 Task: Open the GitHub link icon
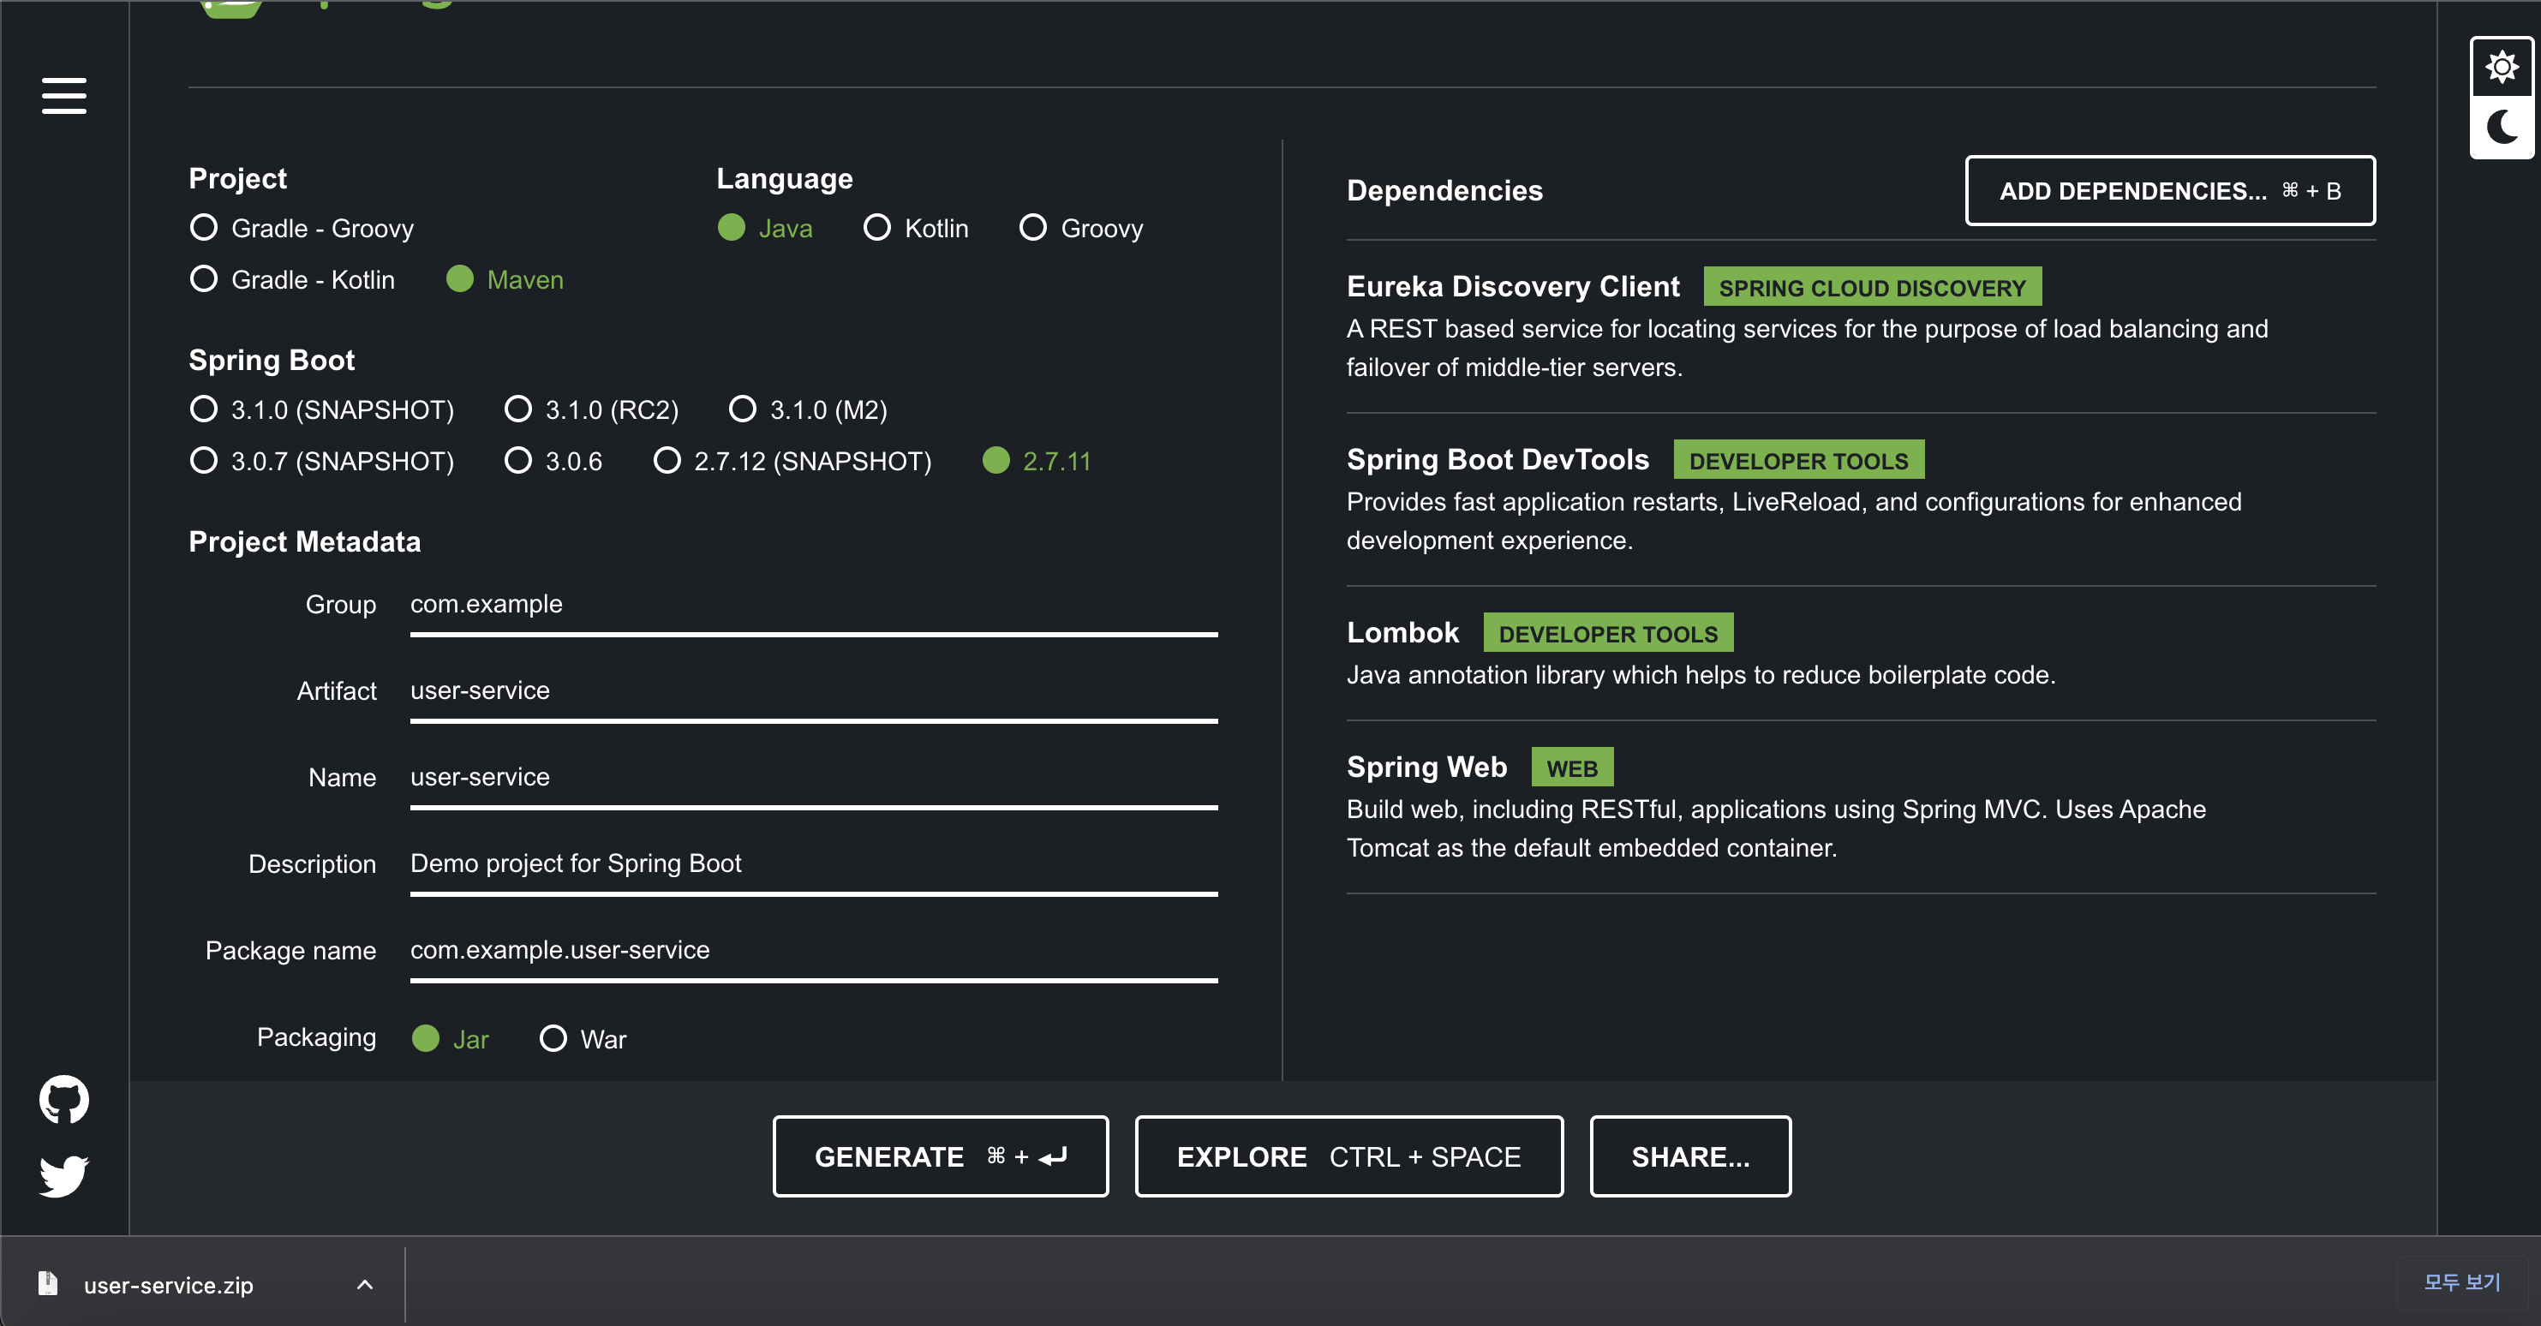pyautogui.click(x=64, y=1099)
